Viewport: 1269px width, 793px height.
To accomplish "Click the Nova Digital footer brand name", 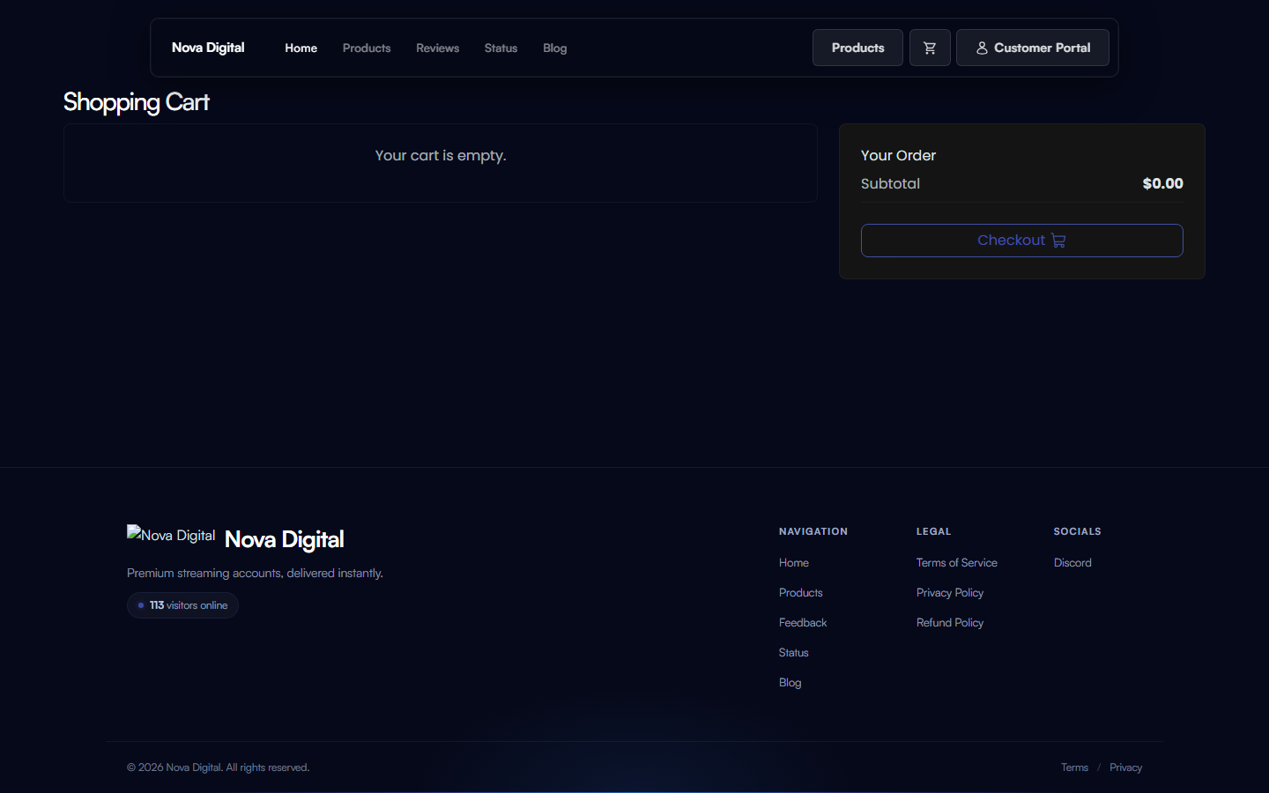I will point(284,539).
